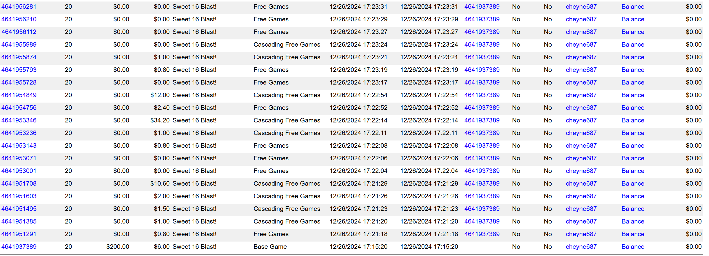Click Sweet 16 Blast! in row 4641954849

coord(194,95)
